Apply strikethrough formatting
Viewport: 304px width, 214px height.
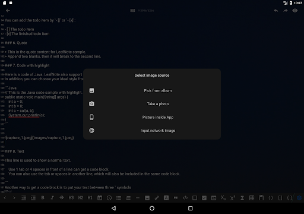pos(62,198)
